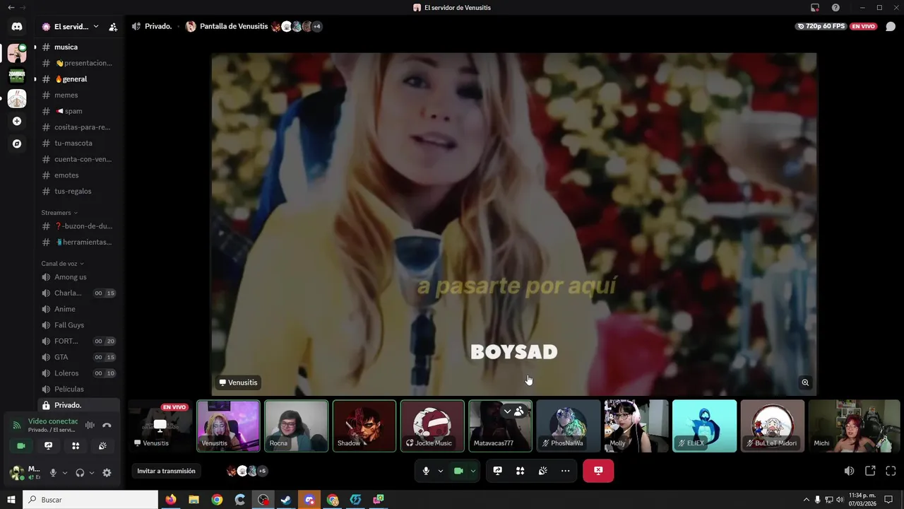Join the Among us voice channel
This screenshot has height=509, width=904.
coord(78,277)
